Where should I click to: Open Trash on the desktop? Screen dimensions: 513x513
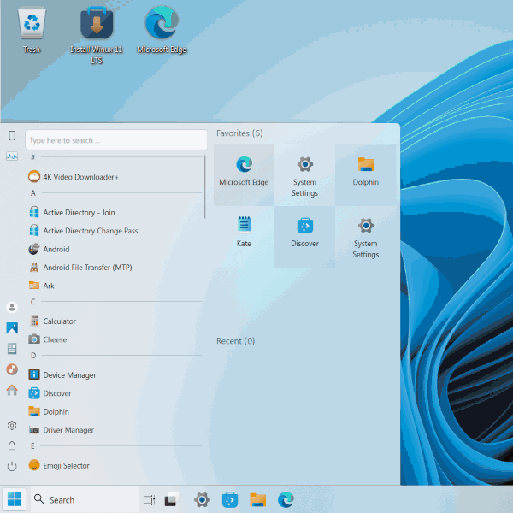[x=32, y=30]
